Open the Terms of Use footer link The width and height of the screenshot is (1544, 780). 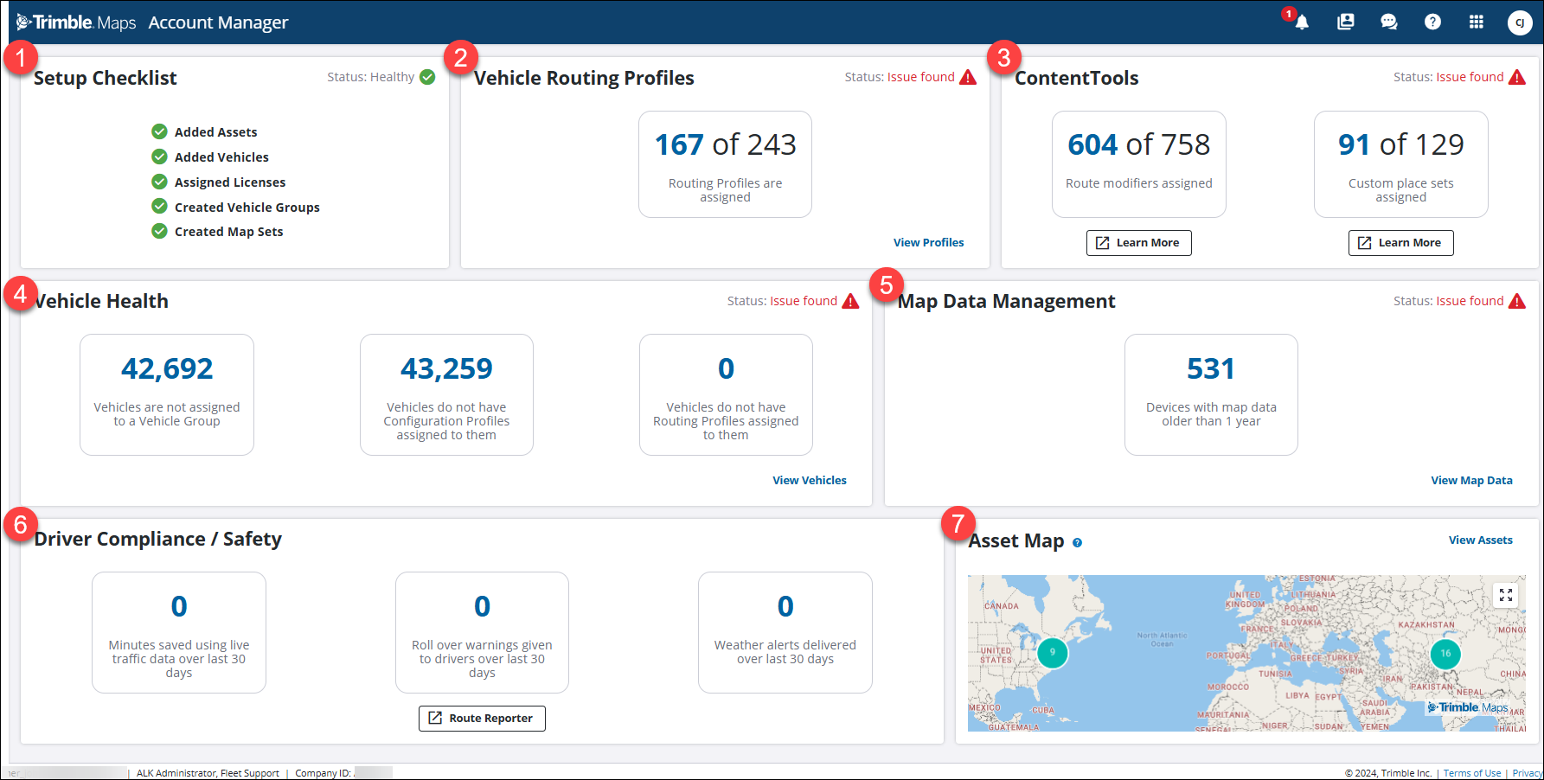tap(1471, 773)
